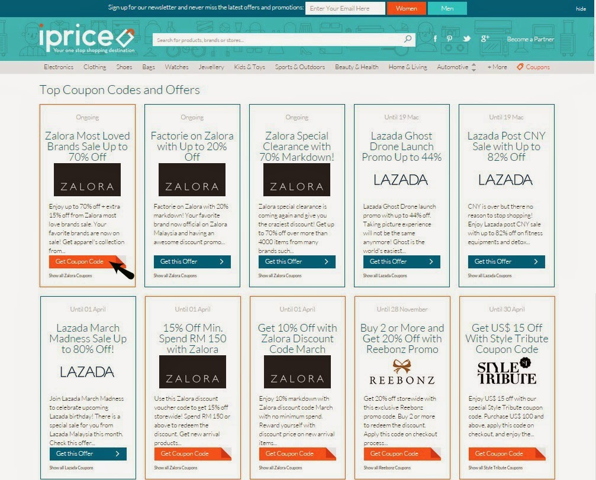Viewport: 596px width, 480px height.
Task: Show all Style Tribute Coupons link
Action: coord(495,468)
